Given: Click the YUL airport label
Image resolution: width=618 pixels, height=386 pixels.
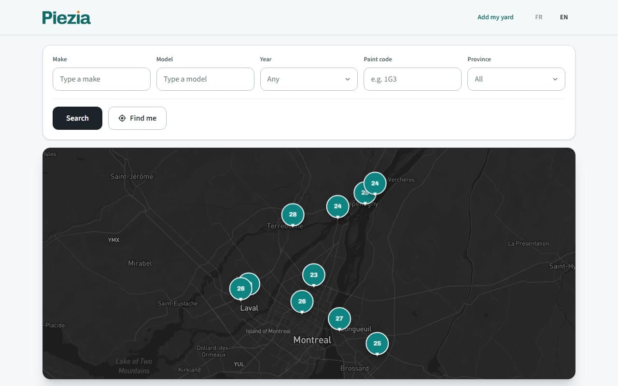Looking at the screenshot, I should pyautogui.click(x=239, y=364).
